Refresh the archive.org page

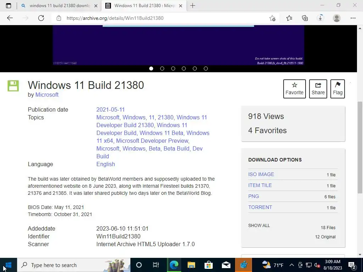coord(41,18)
